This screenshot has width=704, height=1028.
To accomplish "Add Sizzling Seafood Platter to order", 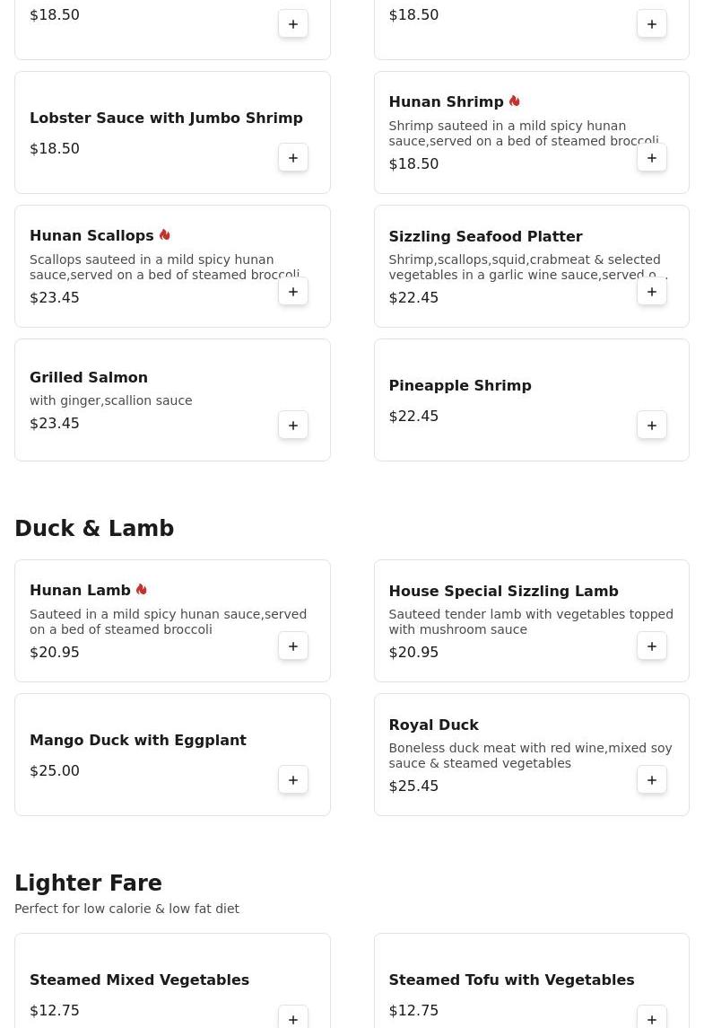I will (652, 292).
